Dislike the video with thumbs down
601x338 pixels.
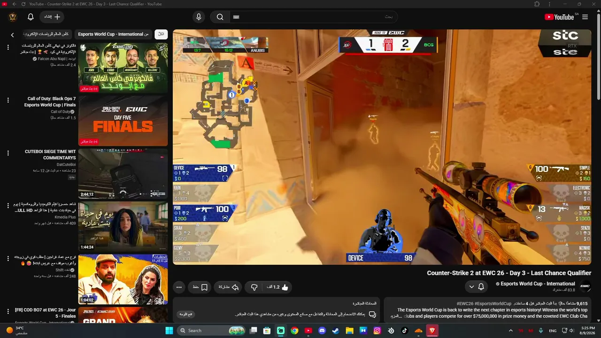pyautogui.click(x=254, y=287)
